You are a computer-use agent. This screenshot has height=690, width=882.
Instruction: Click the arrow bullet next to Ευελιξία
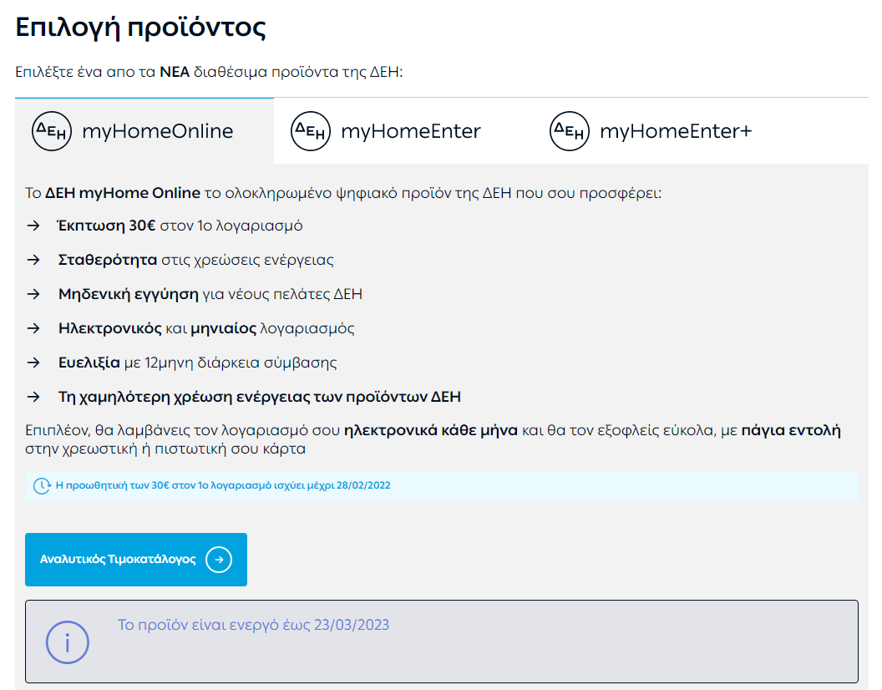point(33,363)
